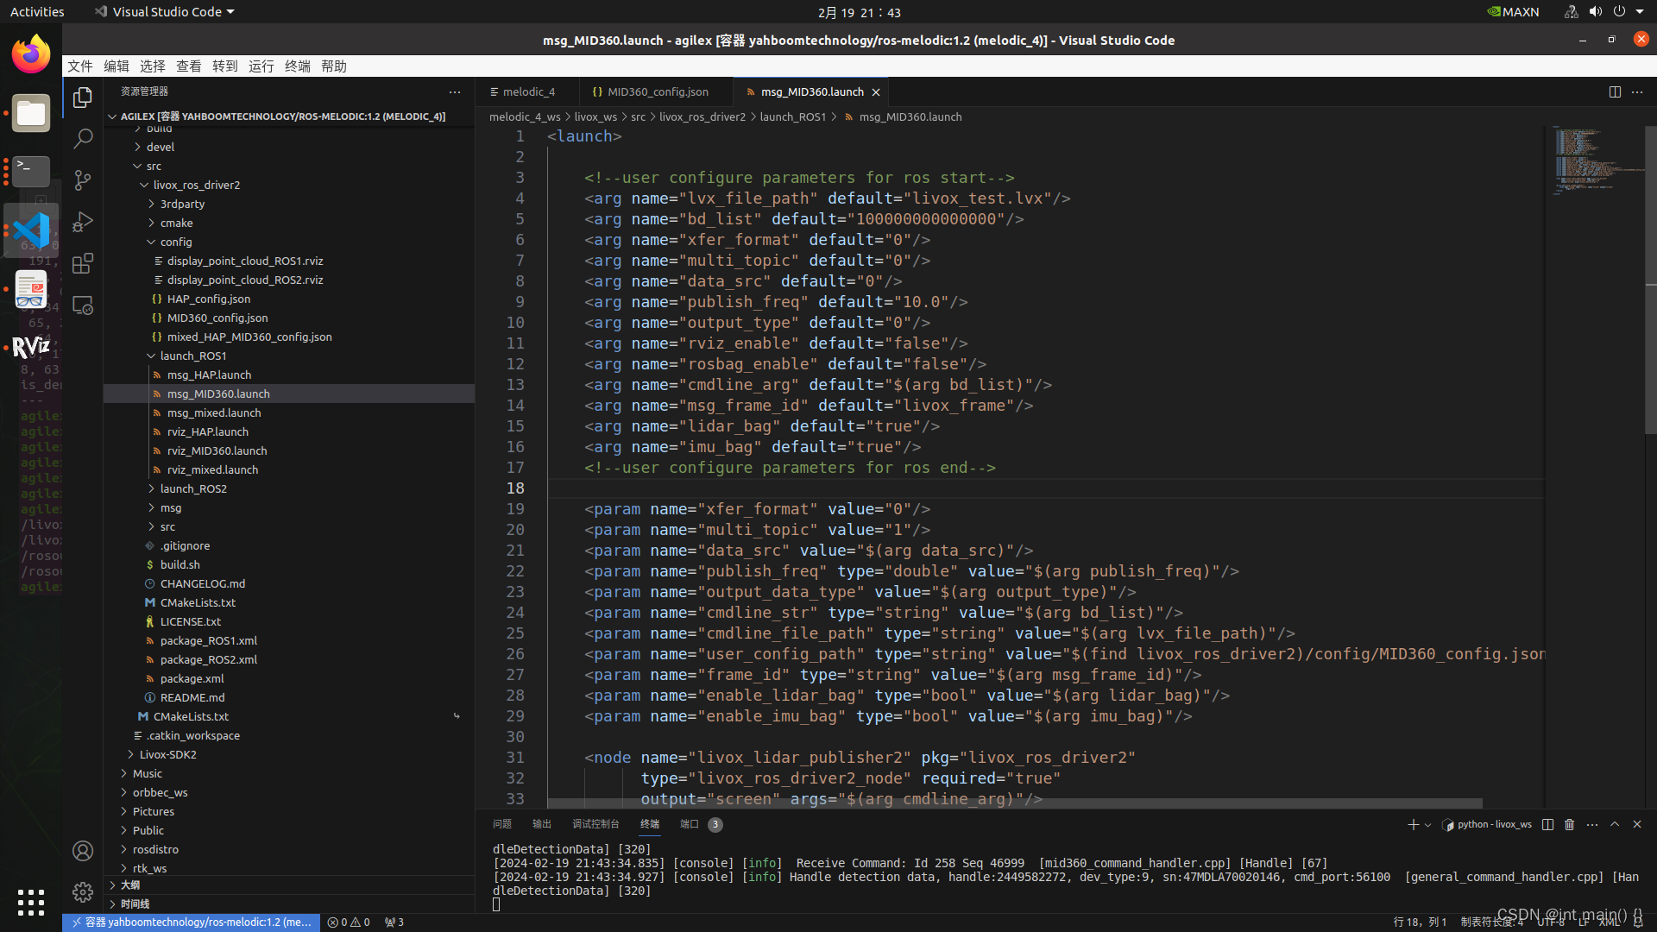The image size is (1657, 932).
Task: Kill the terminal with trash icon
Action: (1570, 824)
